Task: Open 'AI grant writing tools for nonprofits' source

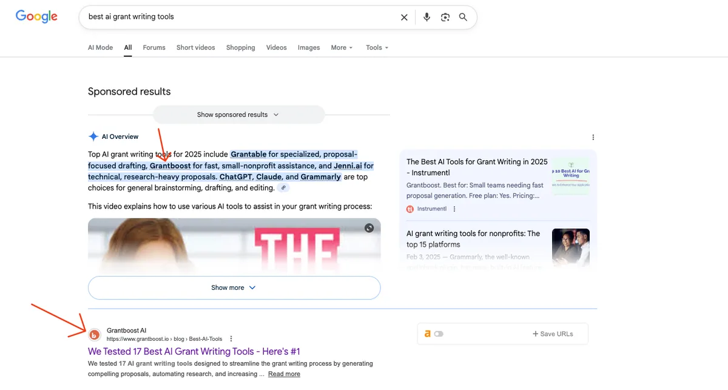Action: (x=473, y=239)
